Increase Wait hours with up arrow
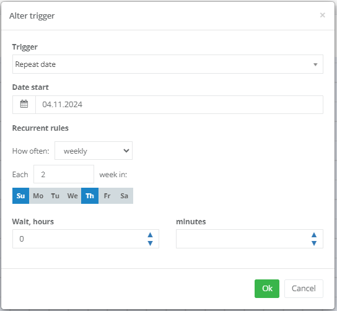The image size is (337, 311). tap(150, 235)
